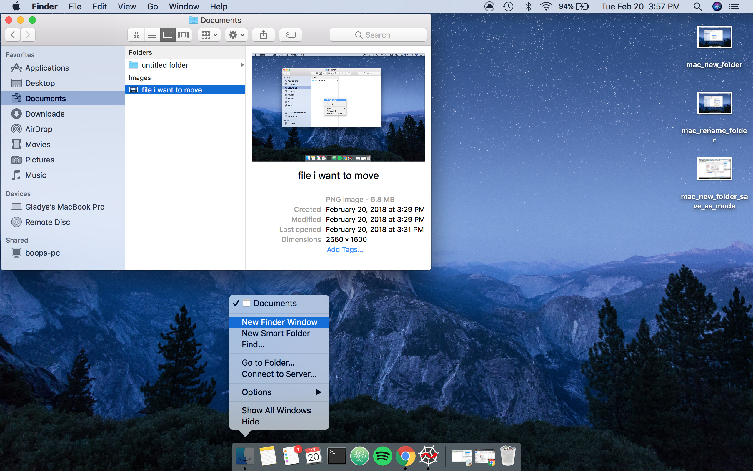Open Applications in the sidebar
Screen dimensions: 753x471
[63, 68]
